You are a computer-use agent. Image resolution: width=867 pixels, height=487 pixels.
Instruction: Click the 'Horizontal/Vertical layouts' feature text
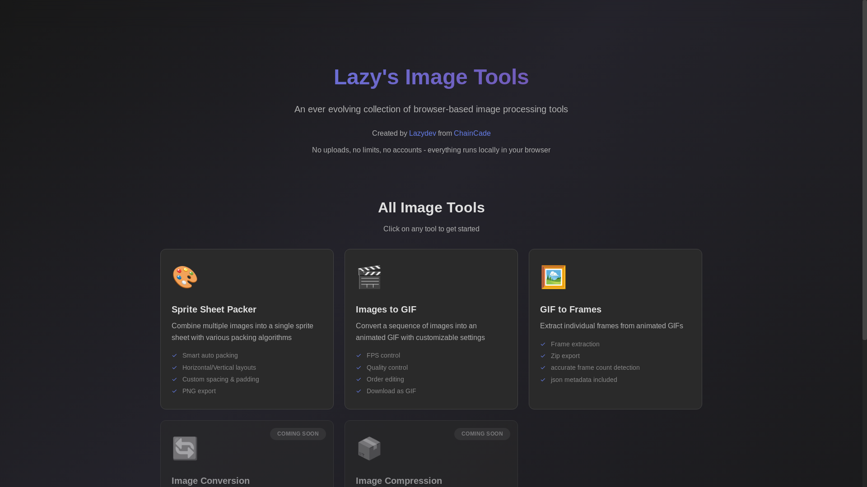219,368
